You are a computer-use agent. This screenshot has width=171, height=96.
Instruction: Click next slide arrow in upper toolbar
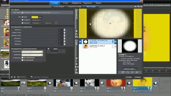click(141, 6)
